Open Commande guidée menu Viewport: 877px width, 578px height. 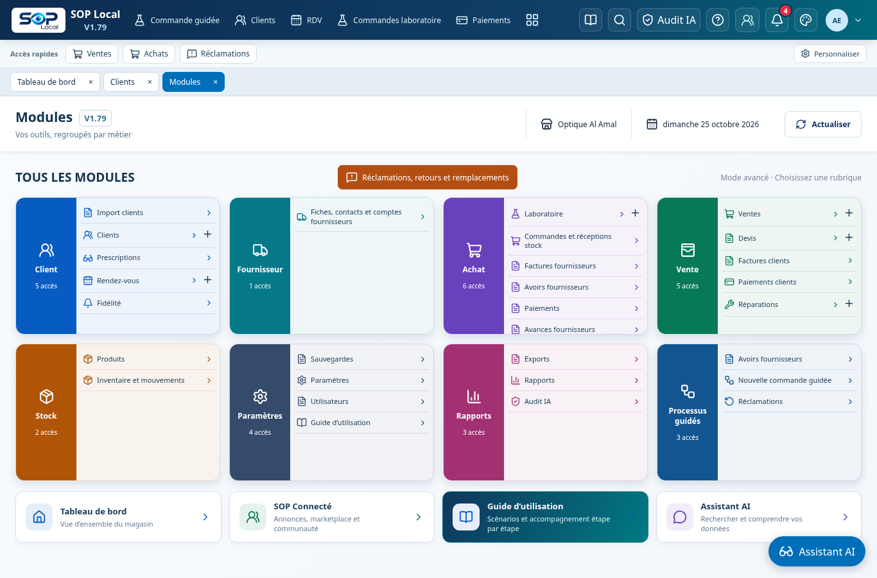coord(177,20)
